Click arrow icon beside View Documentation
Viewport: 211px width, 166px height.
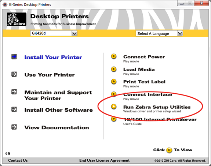pyautogui.click(x=14, y=127)
